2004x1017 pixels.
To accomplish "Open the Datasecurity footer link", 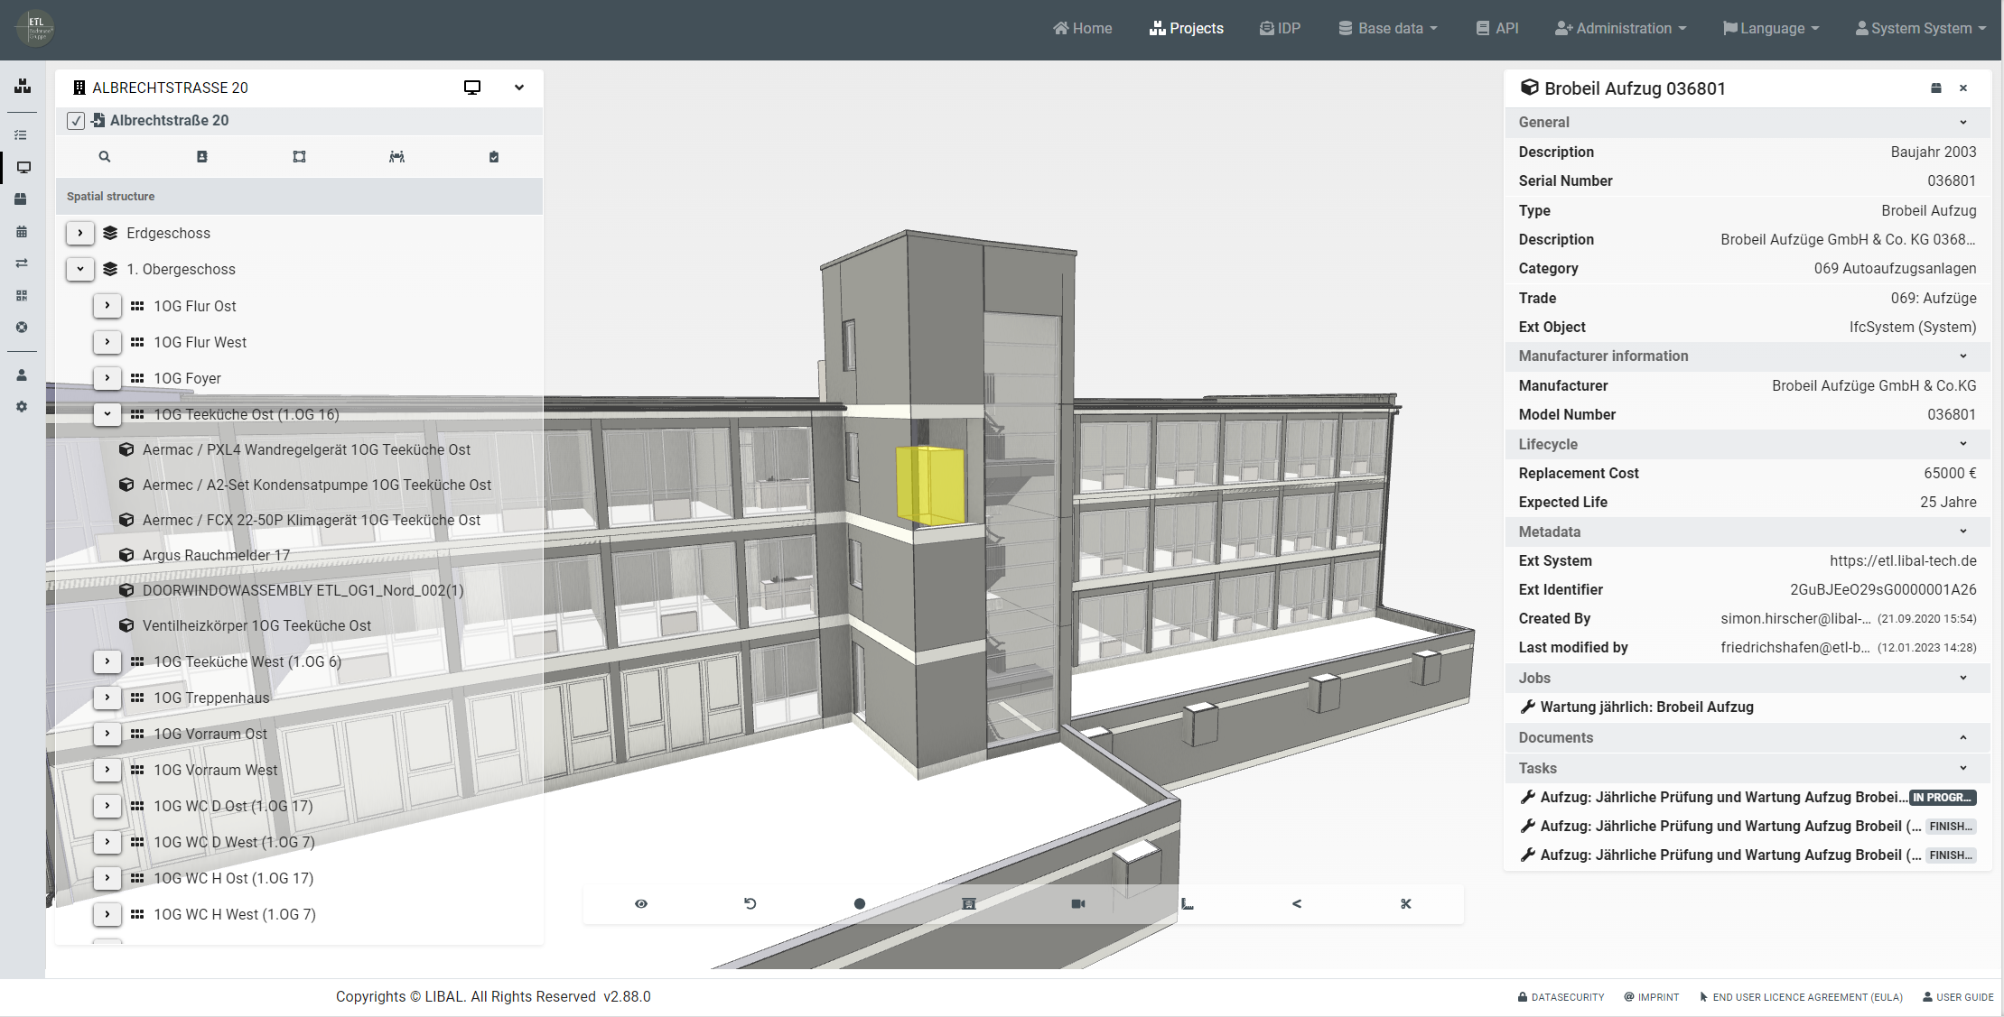I will pyautogui.click(x=1561, y=997).
